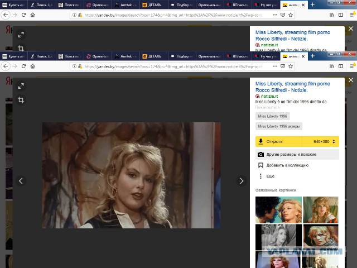Viewport: 357px width, 268px height.
Task: Open related thumbnail with dark-haired man and blonde
Action: [x=278, y=210]
